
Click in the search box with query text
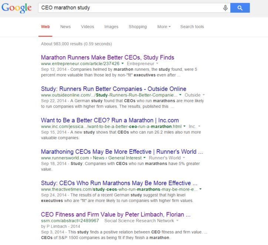[x=130, y=8]
